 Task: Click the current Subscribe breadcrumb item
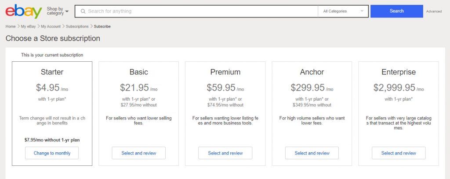(x=102, y=26)
